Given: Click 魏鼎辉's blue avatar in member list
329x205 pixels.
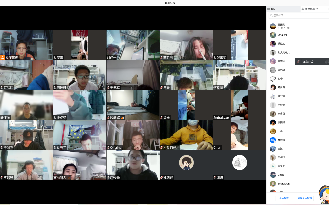Looking at the screenshot, I should [273, 140].
